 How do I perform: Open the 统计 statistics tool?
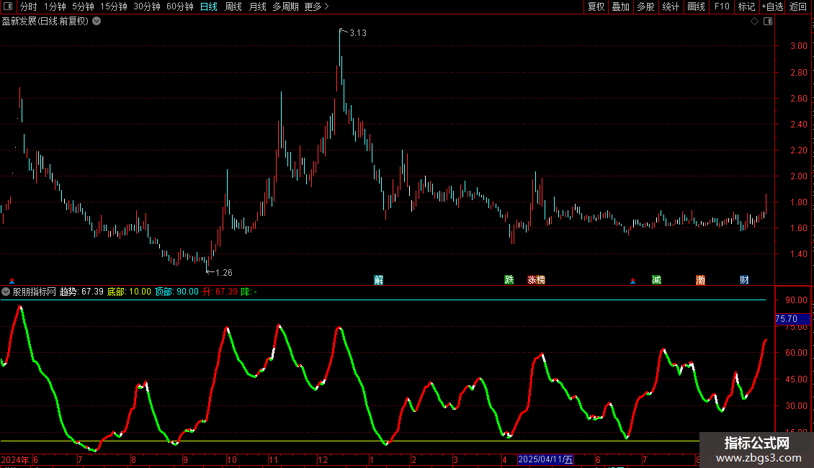671,6
